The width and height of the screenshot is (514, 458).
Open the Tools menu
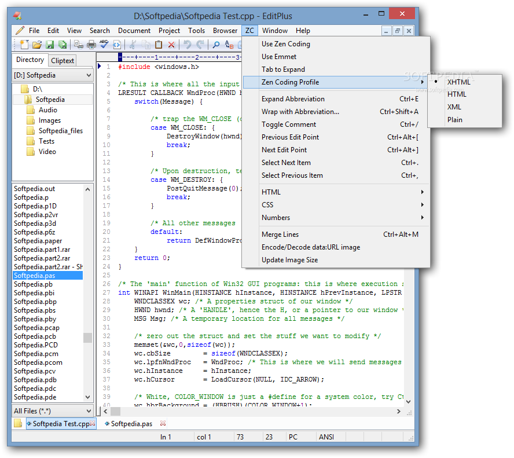[x=196, y=31]
